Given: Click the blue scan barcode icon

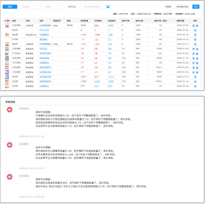Looking at the screenshot, I should coord(108,7).
